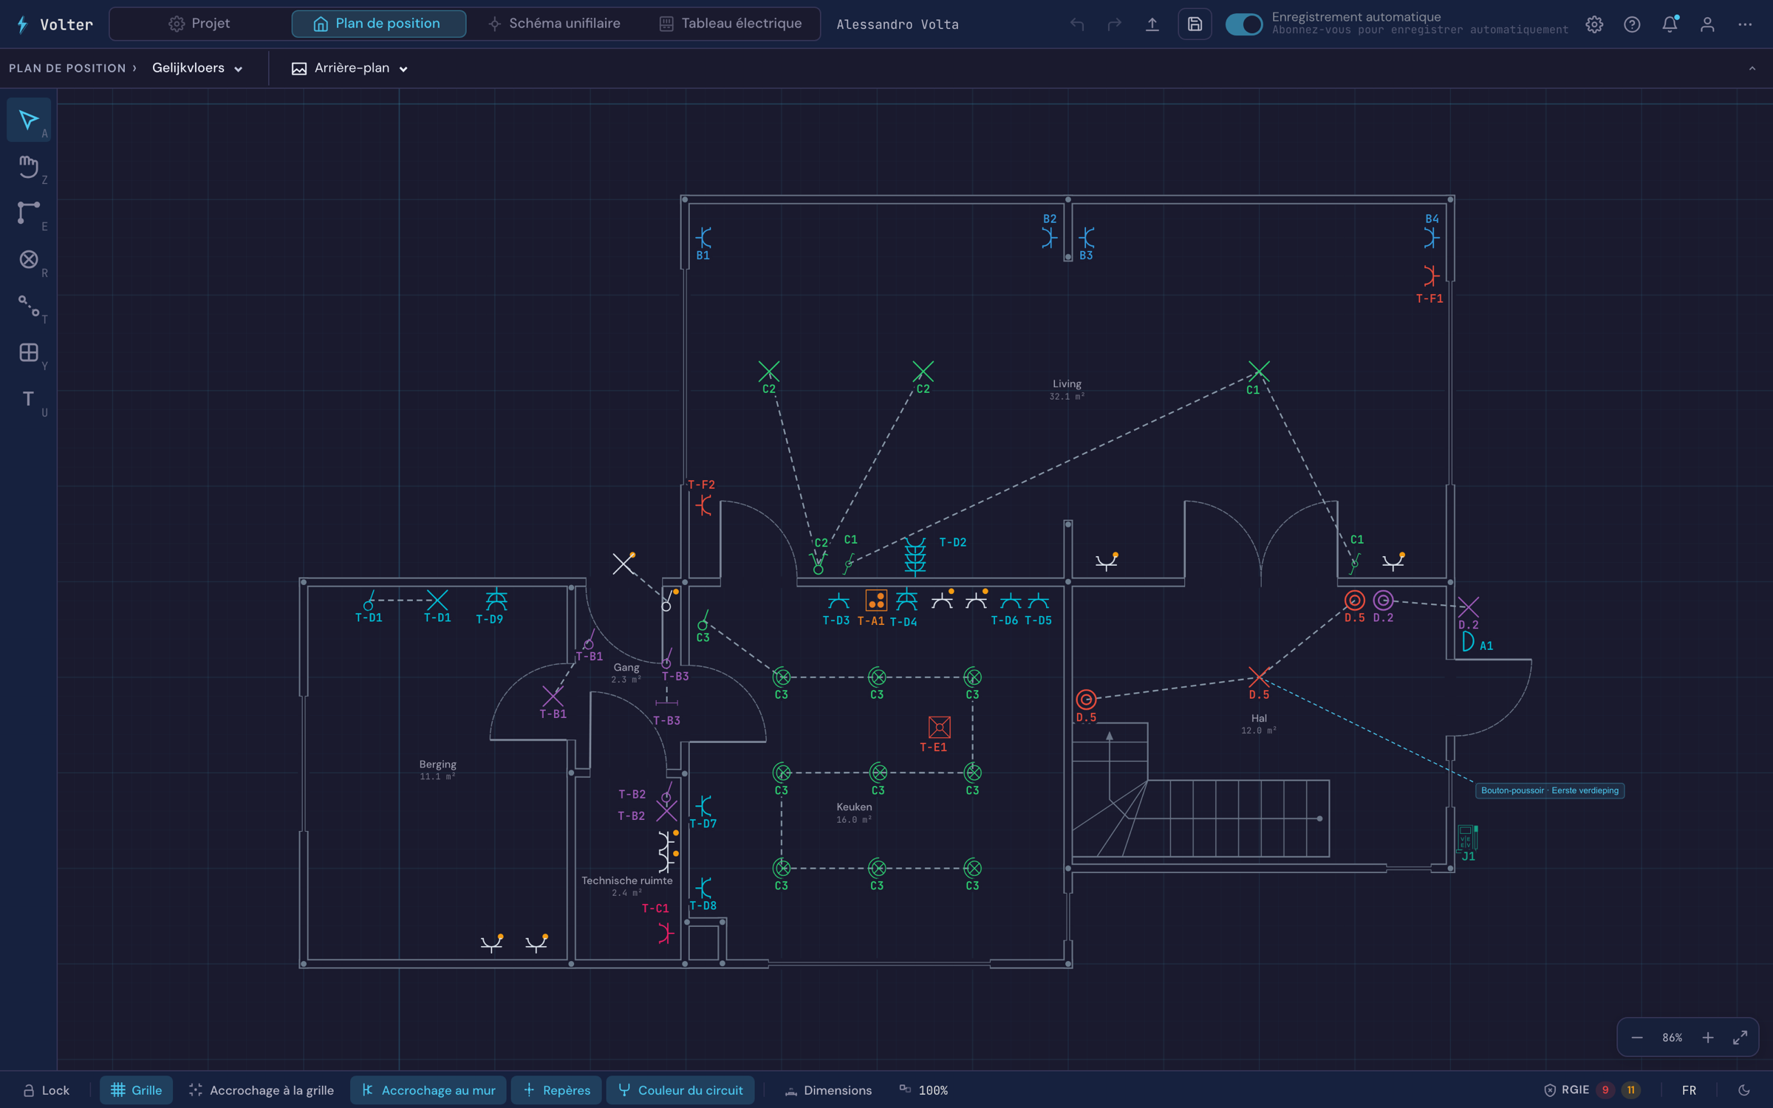Undo the last action
Viewport: 1773px width, 1108px height.
(x=1077, y=24)
